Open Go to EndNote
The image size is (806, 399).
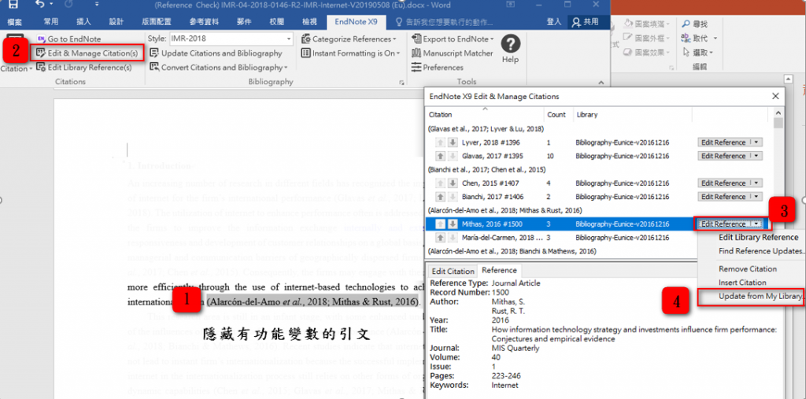tap(69, 39)
